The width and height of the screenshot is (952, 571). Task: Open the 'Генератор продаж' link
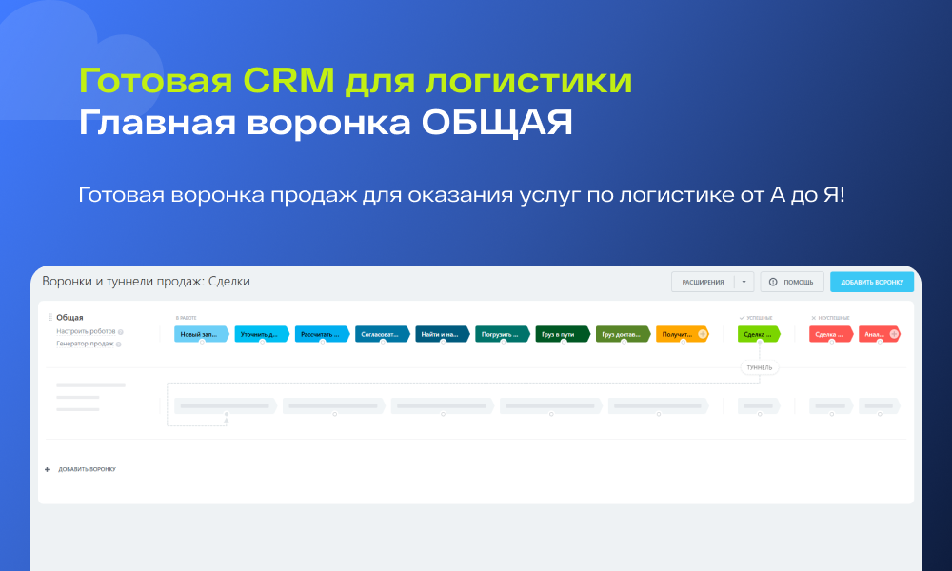point(85,344)
